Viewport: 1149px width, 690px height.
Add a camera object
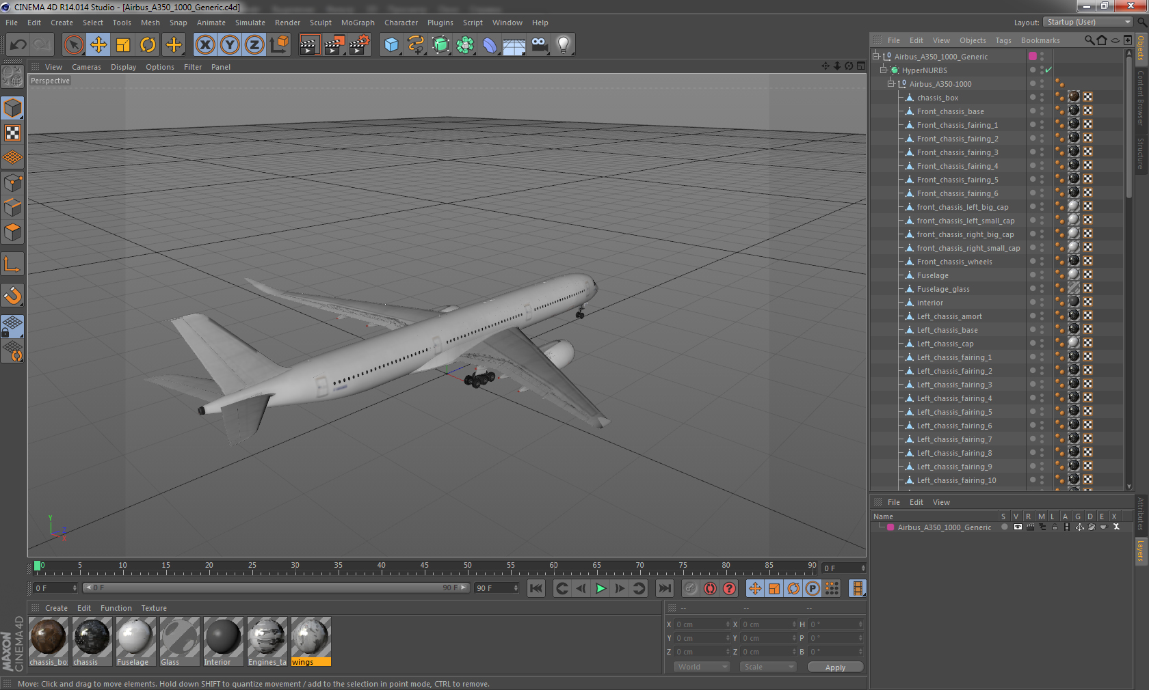pyautogui.click(x=539, y=45)
